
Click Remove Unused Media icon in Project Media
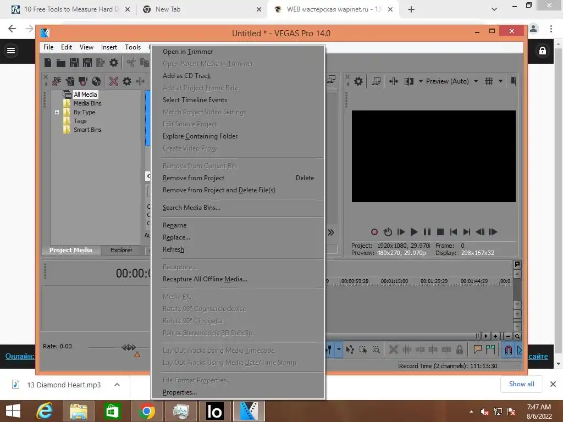coord(57,81)
